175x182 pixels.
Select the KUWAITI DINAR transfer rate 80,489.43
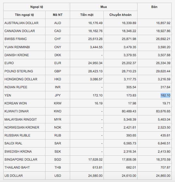point(126,111)
